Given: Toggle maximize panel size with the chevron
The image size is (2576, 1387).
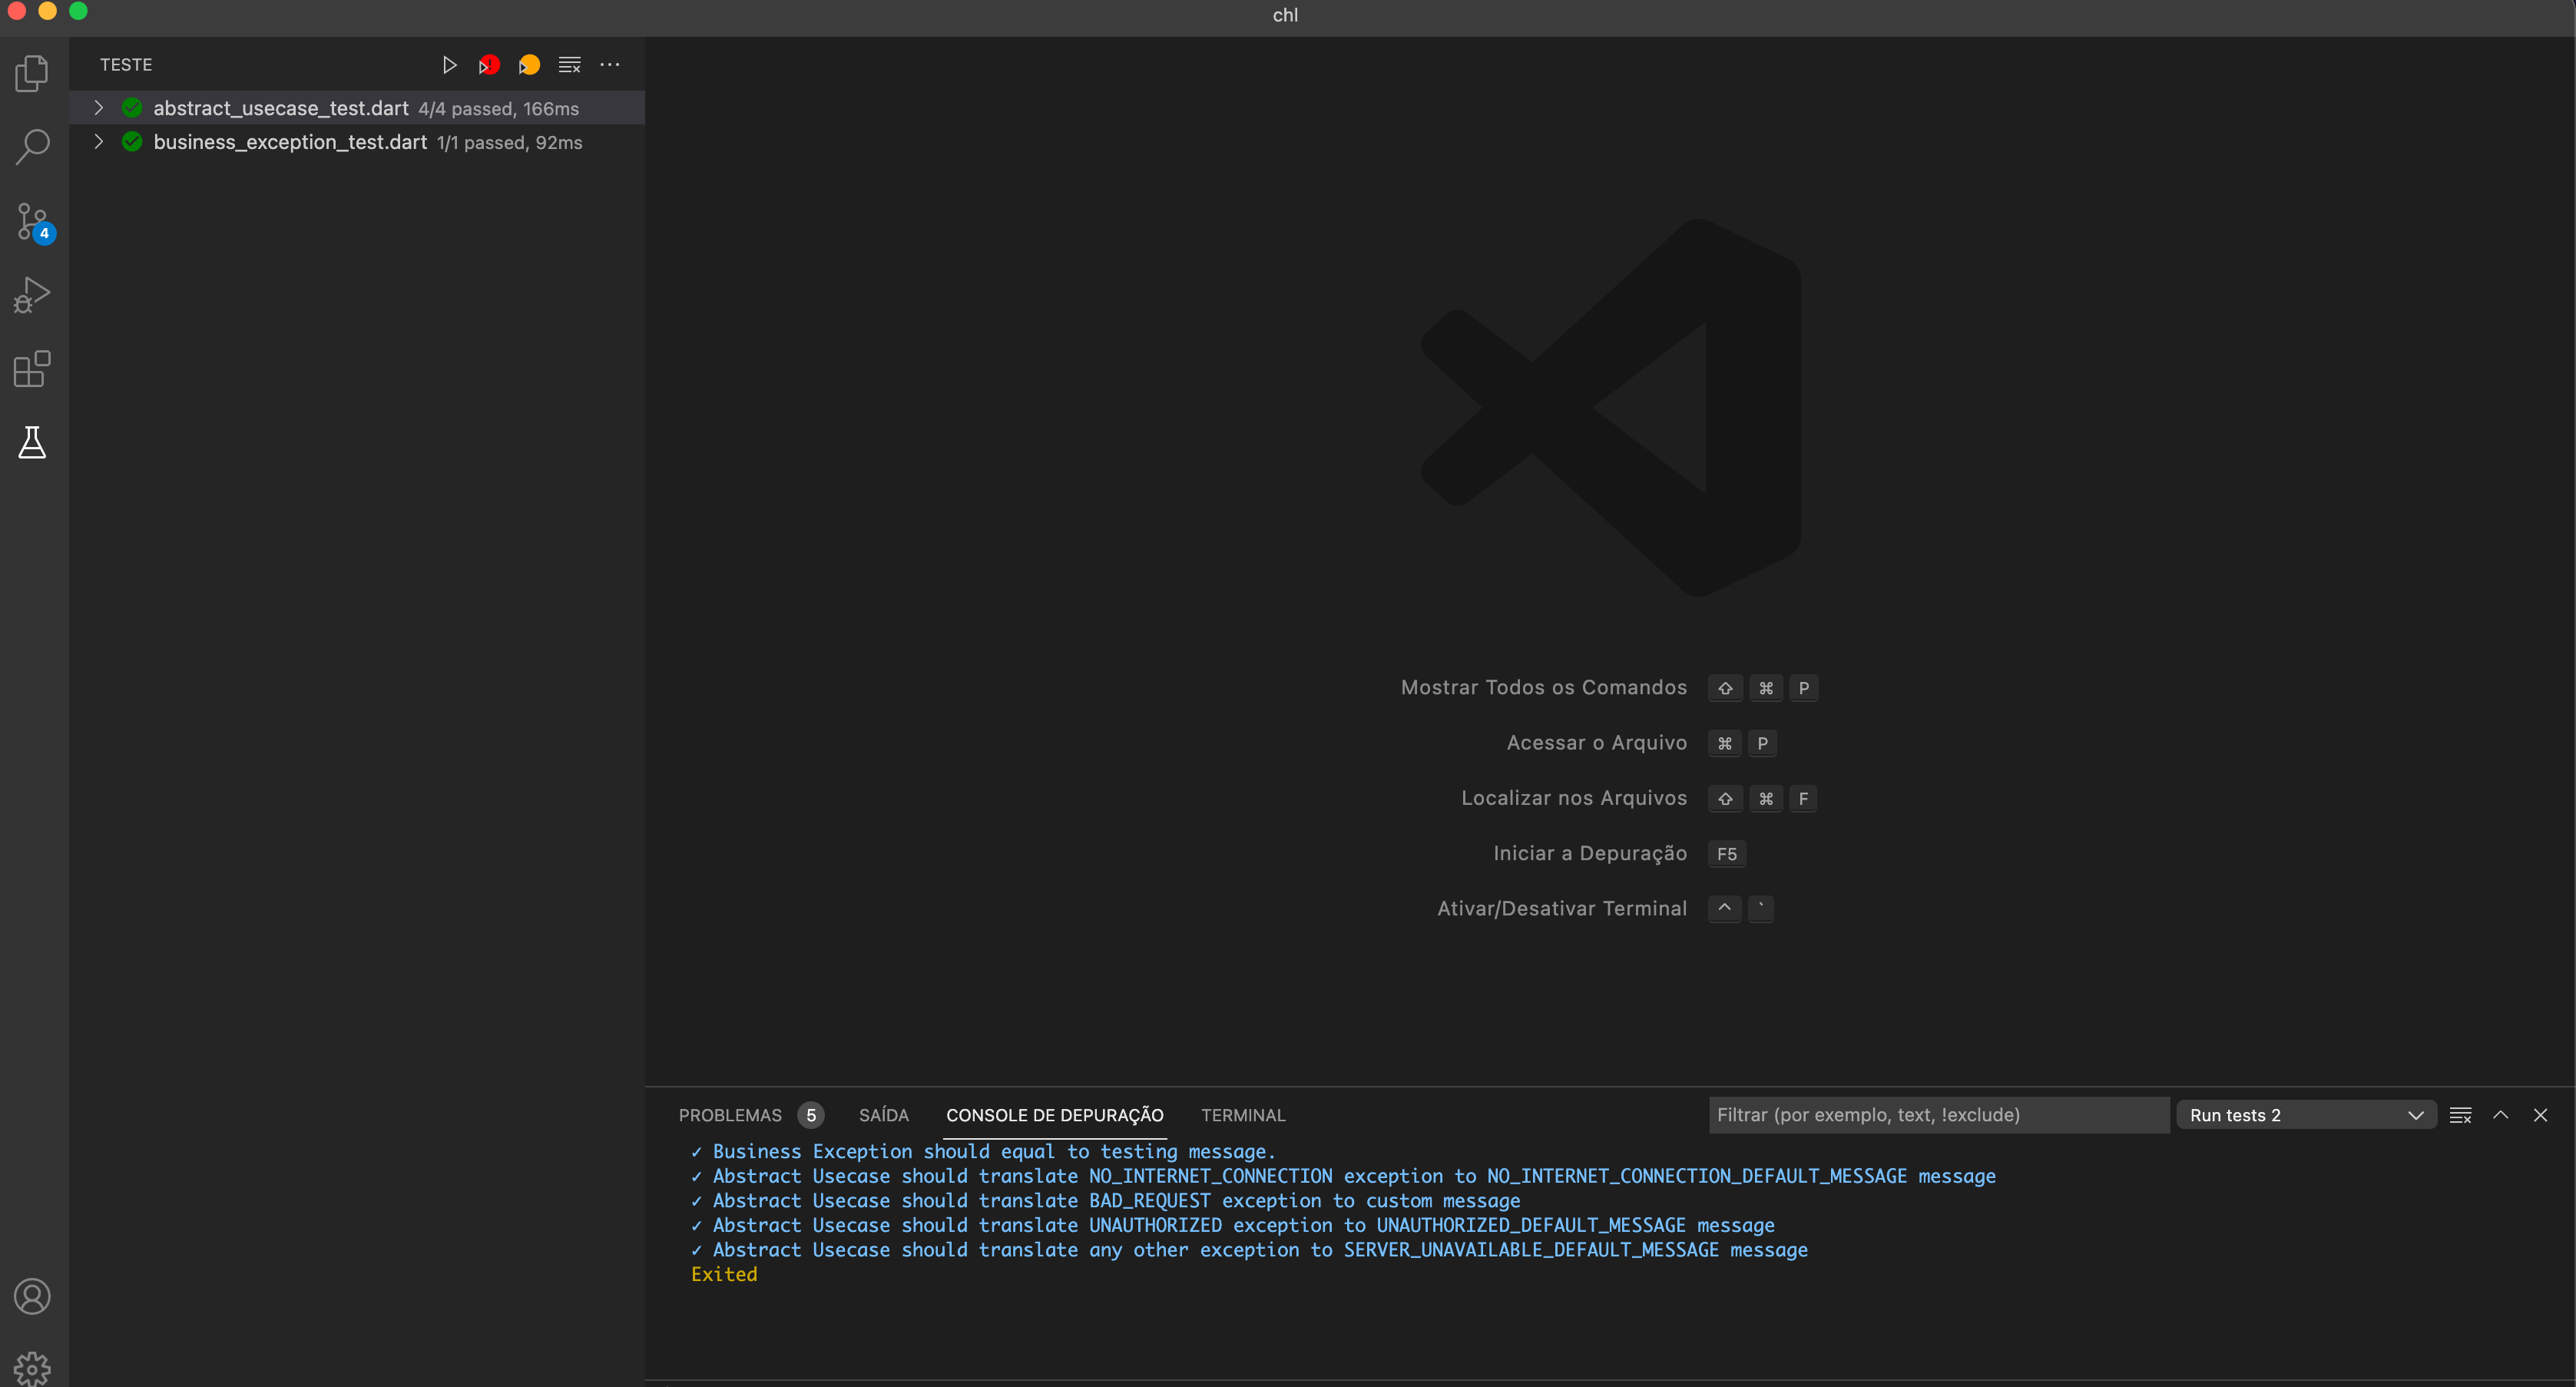Looking at the screenshot, I should point(2501,1115).
